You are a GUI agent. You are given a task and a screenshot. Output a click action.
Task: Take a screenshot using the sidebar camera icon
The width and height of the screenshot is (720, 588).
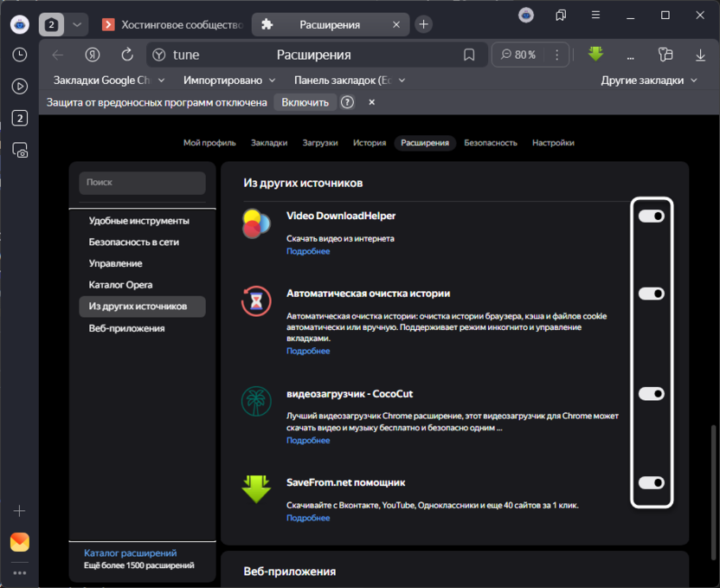20,150
